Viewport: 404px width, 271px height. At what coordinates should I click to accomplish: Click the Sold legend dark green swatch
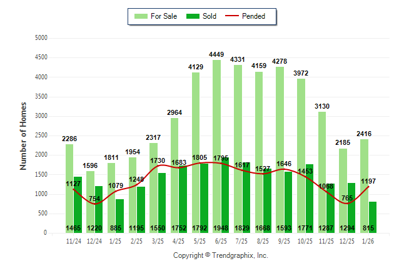coord(193,16)
